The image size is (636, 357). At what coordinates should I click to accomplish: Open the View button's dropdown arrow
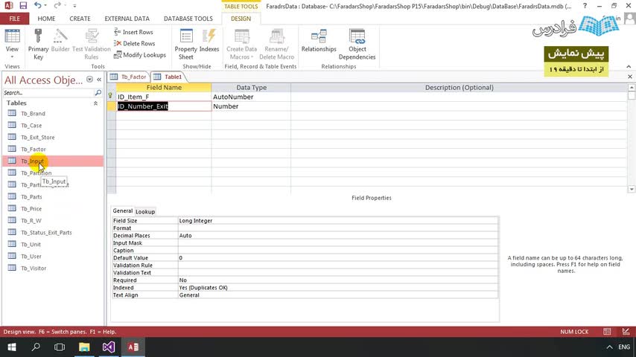12,57
